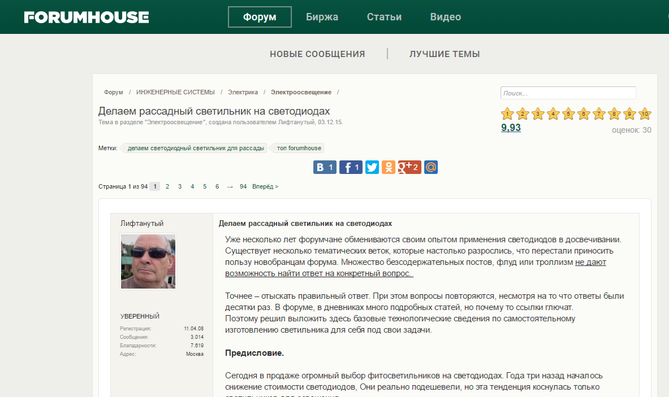
Task: Click the Поиск search field
Action: tap(568, 93)
